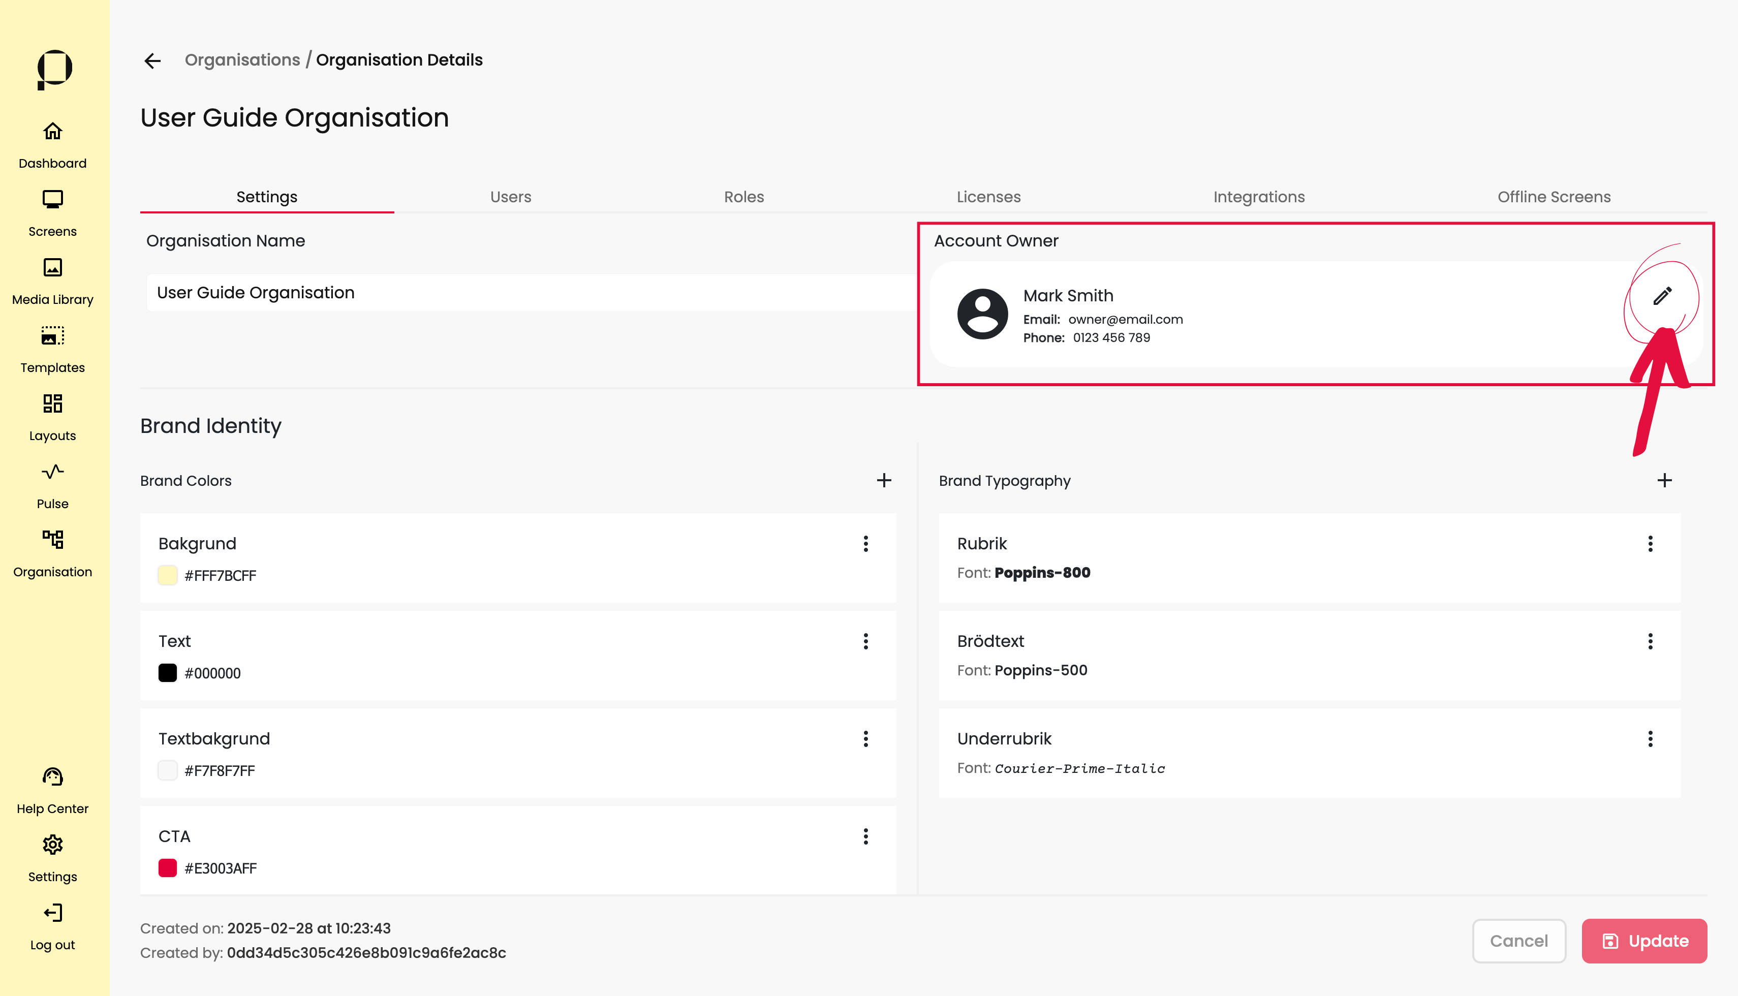Add a new brand color with plus
The image size is (1738, 996).
tap(884, 480)
